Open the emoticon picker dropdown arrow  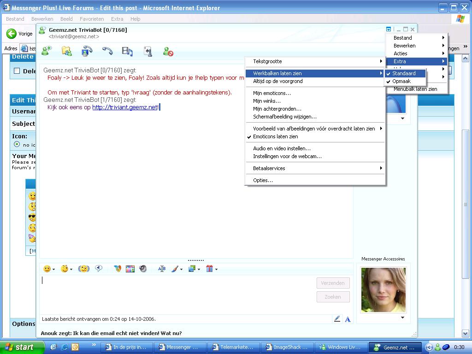point(53,269)
